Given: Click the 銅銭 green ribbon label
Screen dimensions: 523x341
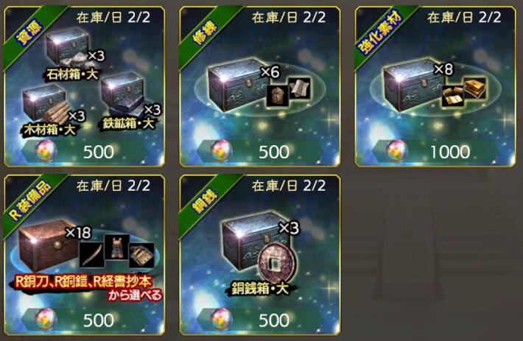Looking at the screenshot, I should [205, 201].
